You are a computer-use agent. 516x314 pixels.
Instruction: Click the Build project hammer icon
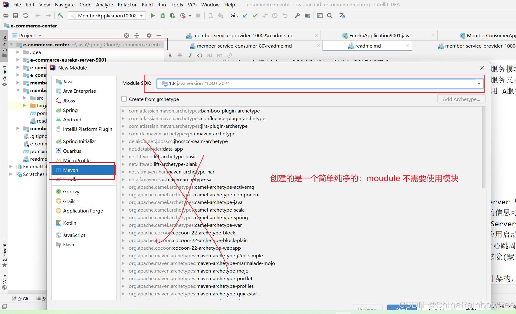pos(60,16)
